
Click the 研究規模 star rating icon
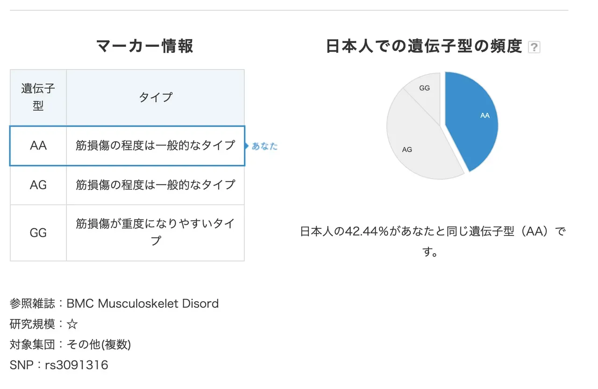(72, 325)
